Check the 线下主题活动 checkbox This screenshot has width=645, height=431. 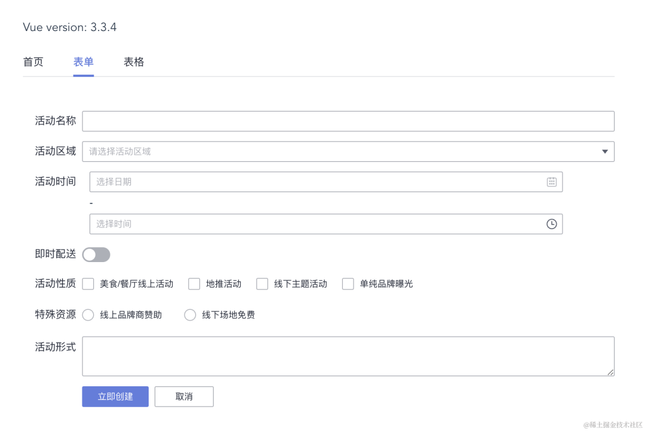point(262,284)
